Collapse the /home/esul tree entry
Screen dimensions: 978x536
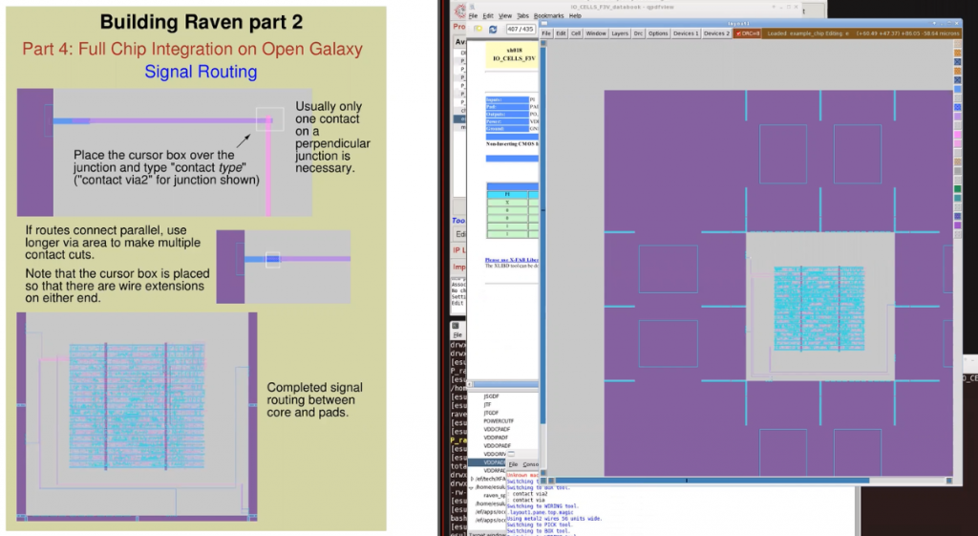(x=472, y=487)
